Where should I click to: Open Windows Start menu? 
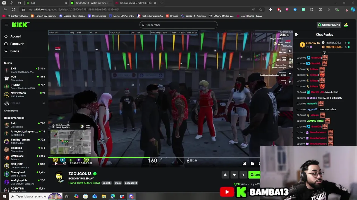pyautogui.click(x=4, y=196)
